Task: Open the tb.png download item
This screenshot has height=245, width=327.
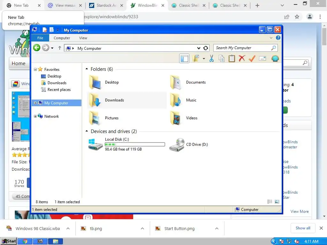Action: [96, 228]
